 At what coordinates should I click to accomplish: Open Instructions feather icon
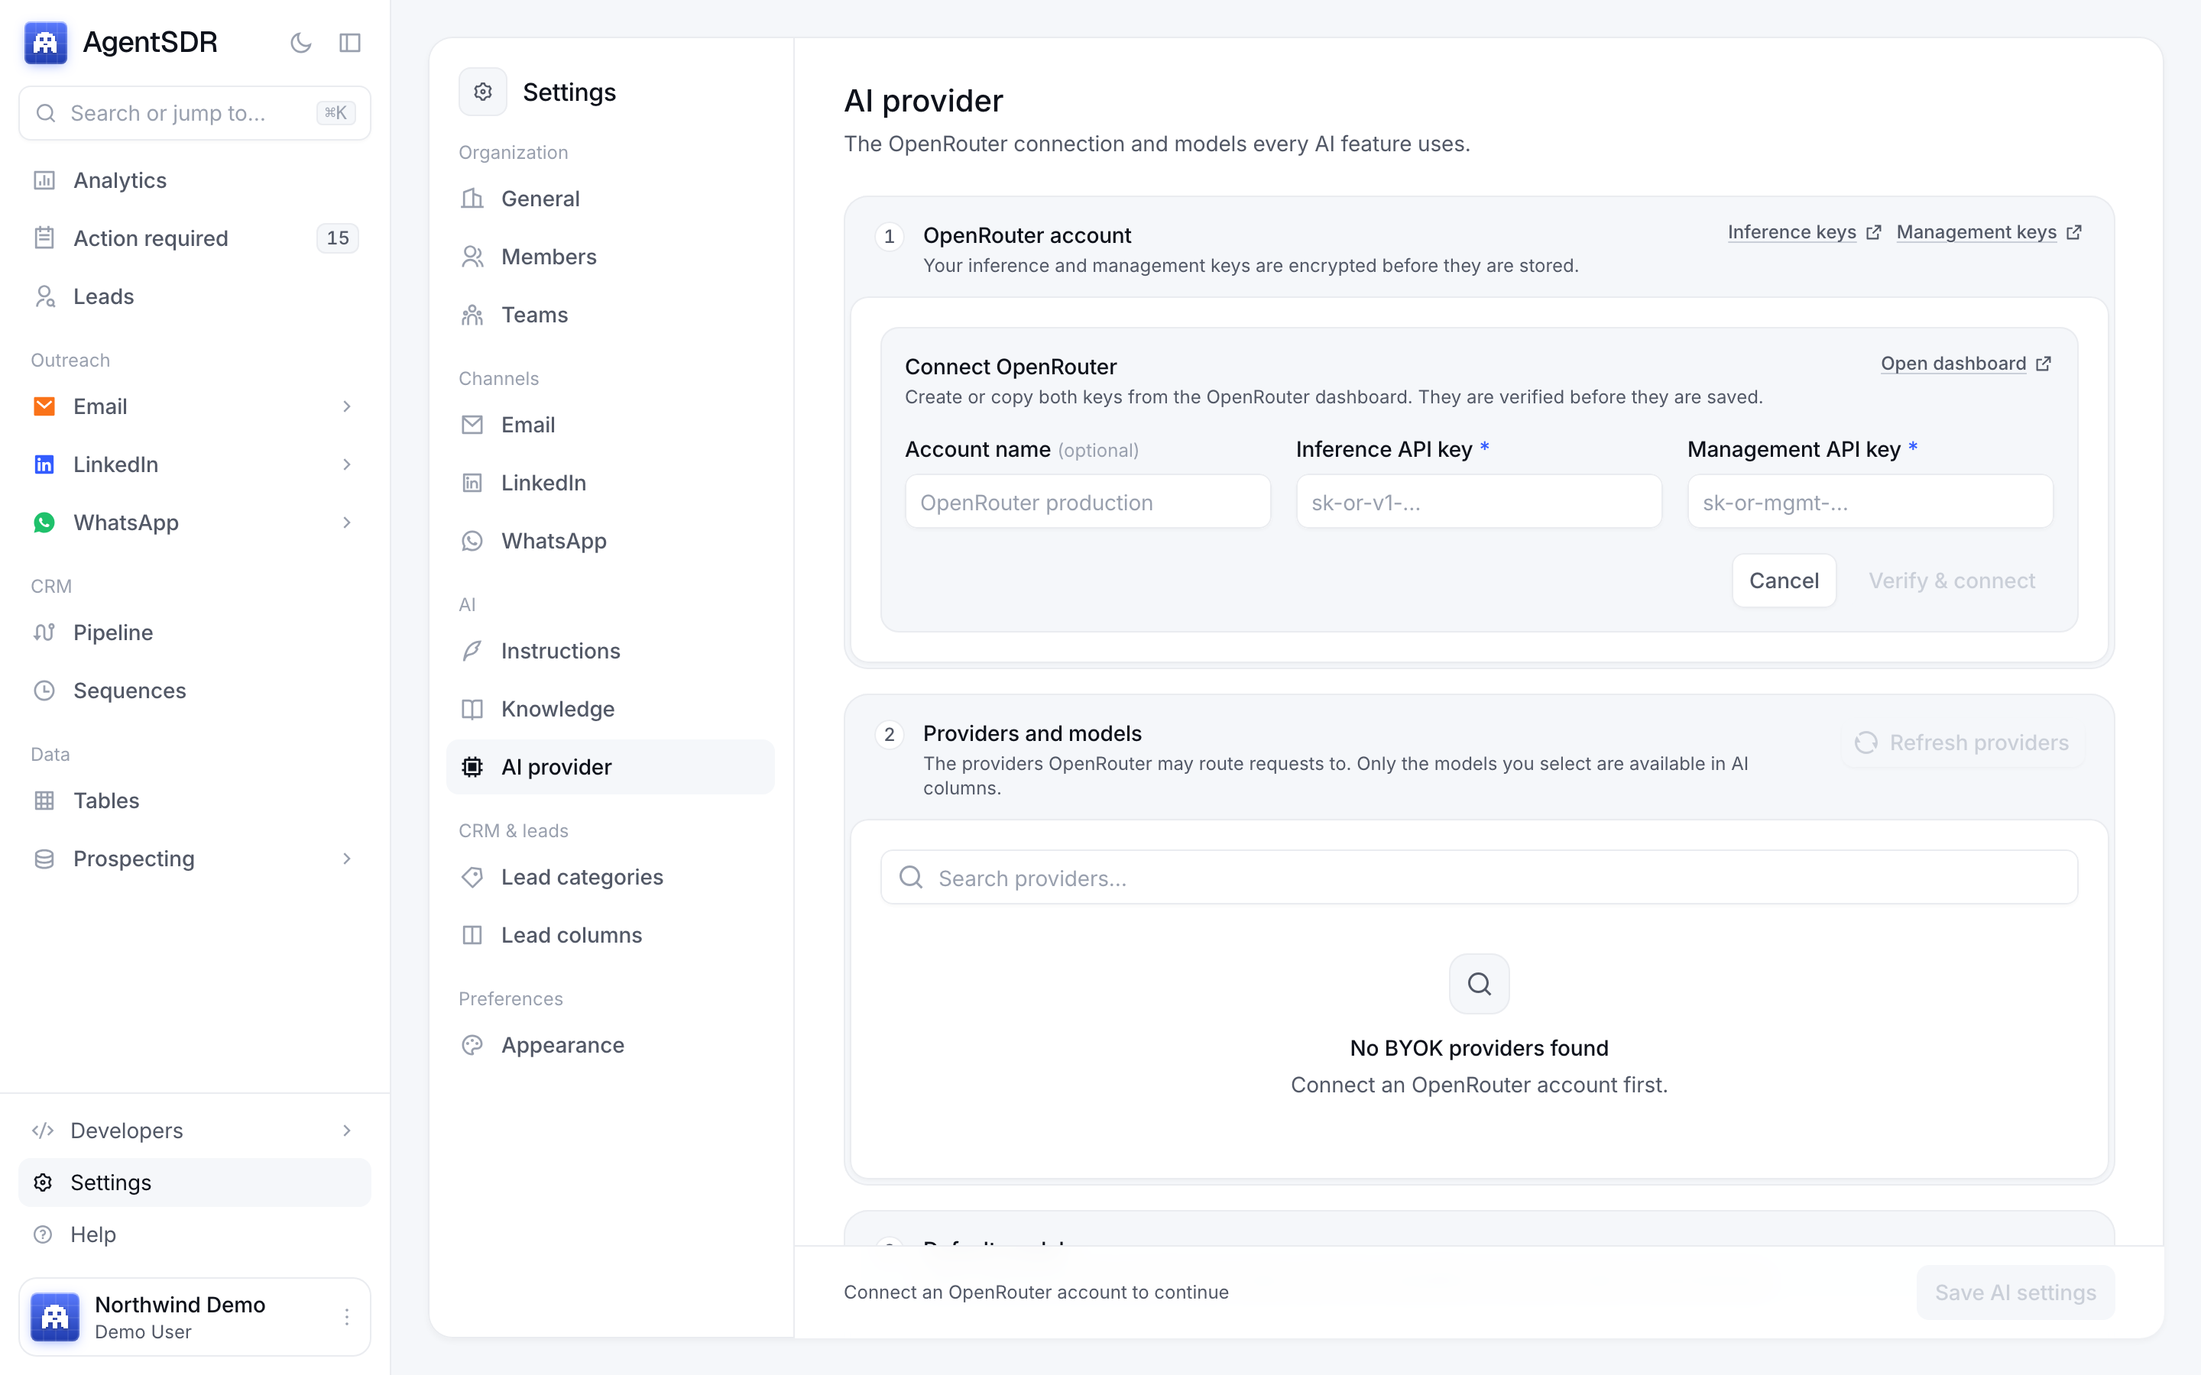tap(472, 651)
